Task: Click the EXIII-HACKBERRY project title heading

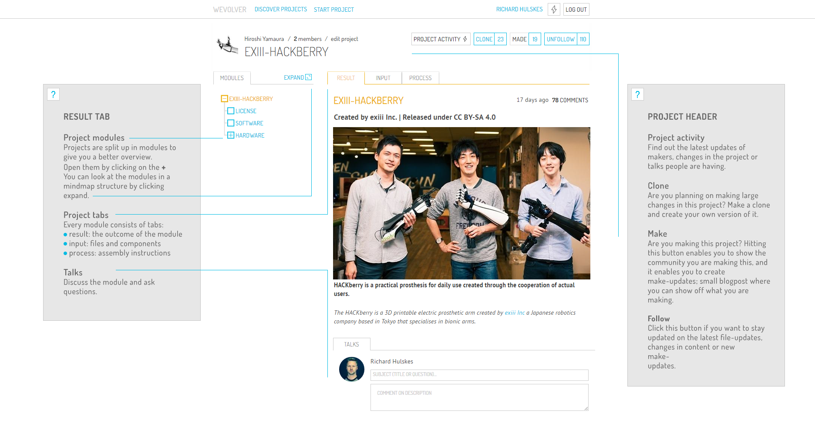Action: (286, 52)
